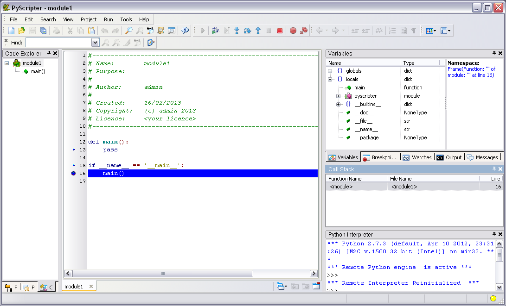Toggle special characters pilcrow icon
Image resolution: width=506 pixels, height=306 pixels.
tap(413, 31)
